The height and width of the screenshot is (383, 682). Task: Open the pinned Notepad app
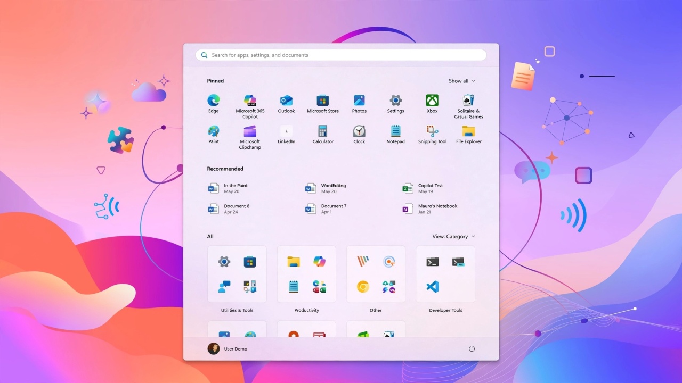click(395, 134)
